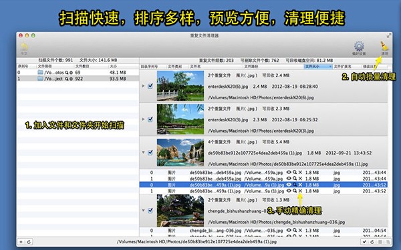401x250 pixels.
Task: Toggle checkbox of chengde_bishushanzhuang-036 group
Action: [x=150, y=211]
